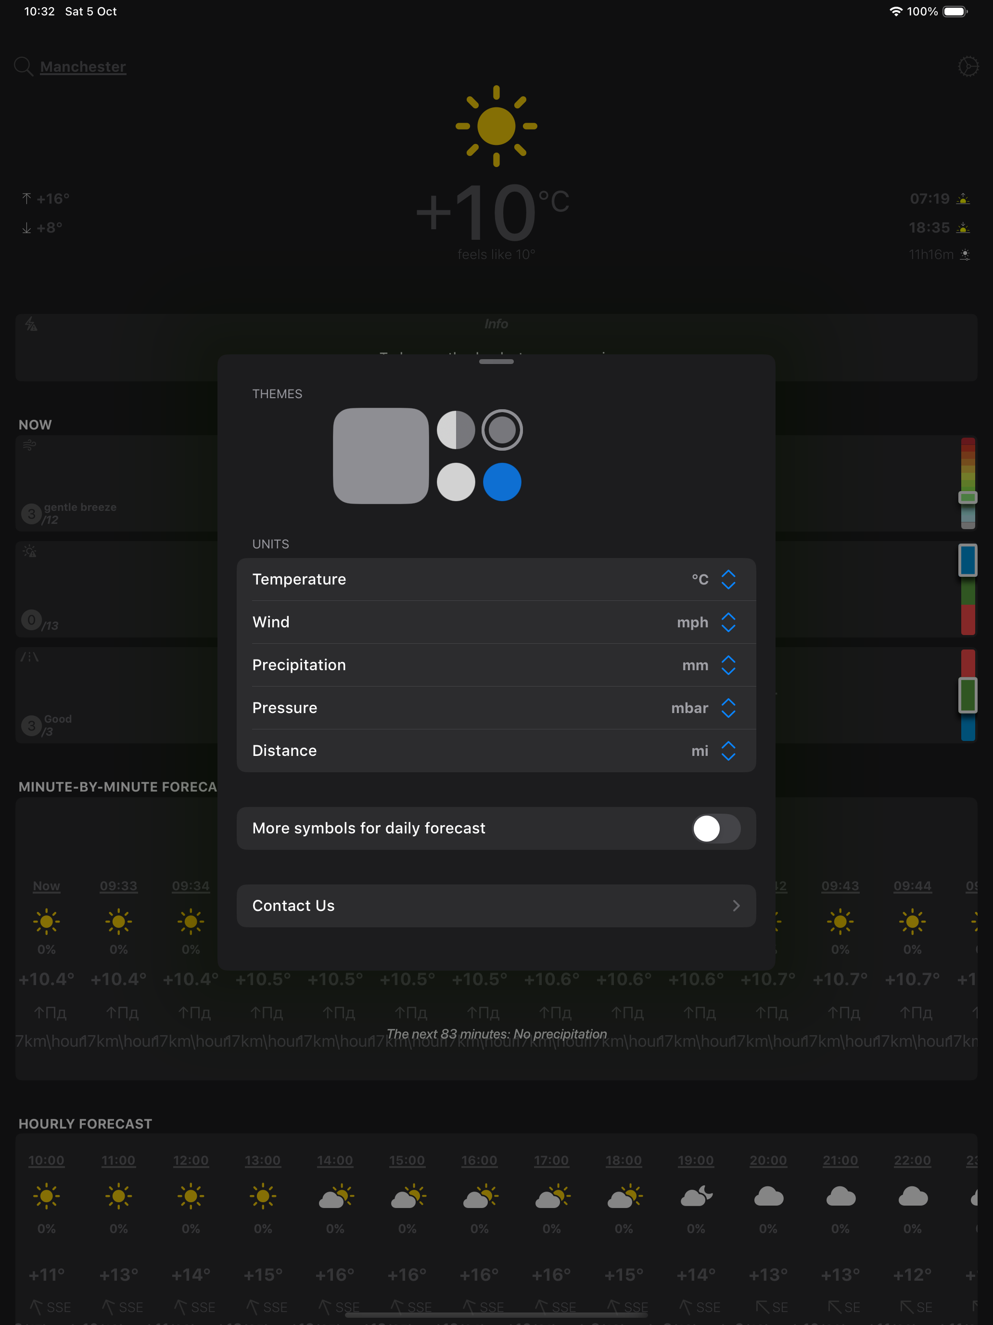Image resolution: width=993 pixels, height=1325 pixels.
Task: Select the 11:00 hourly forecast column
Action: (118, 1160)
